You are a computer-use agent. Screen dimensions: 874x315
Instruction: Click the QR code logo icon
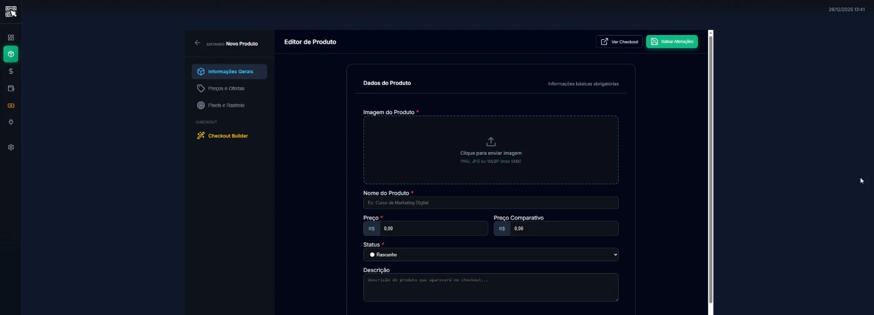[x=11, y=11]
